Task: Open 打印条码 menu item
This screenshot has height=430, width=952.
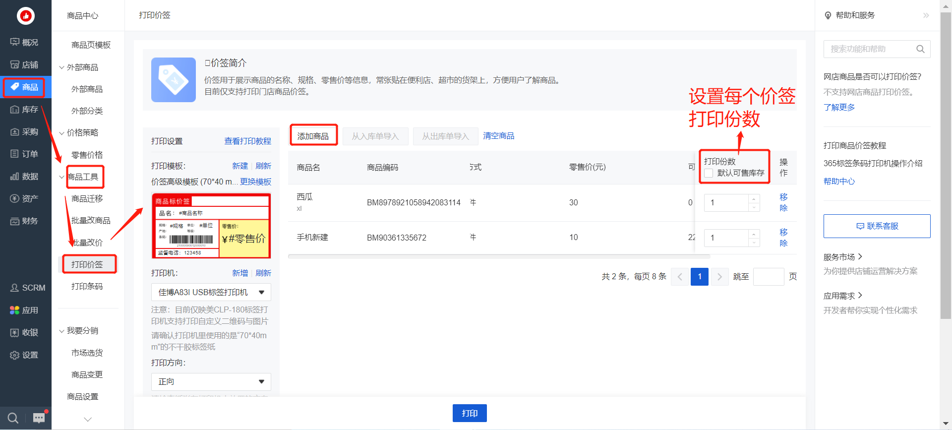Action: [87, 287]
